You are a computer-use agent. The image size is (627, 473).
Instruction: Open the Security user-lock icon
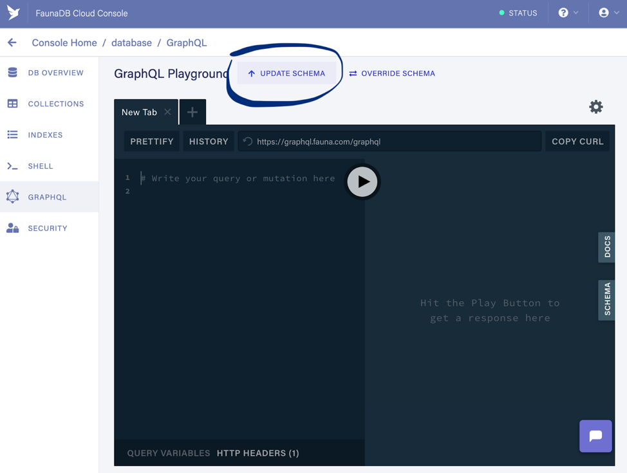(12, 228)
